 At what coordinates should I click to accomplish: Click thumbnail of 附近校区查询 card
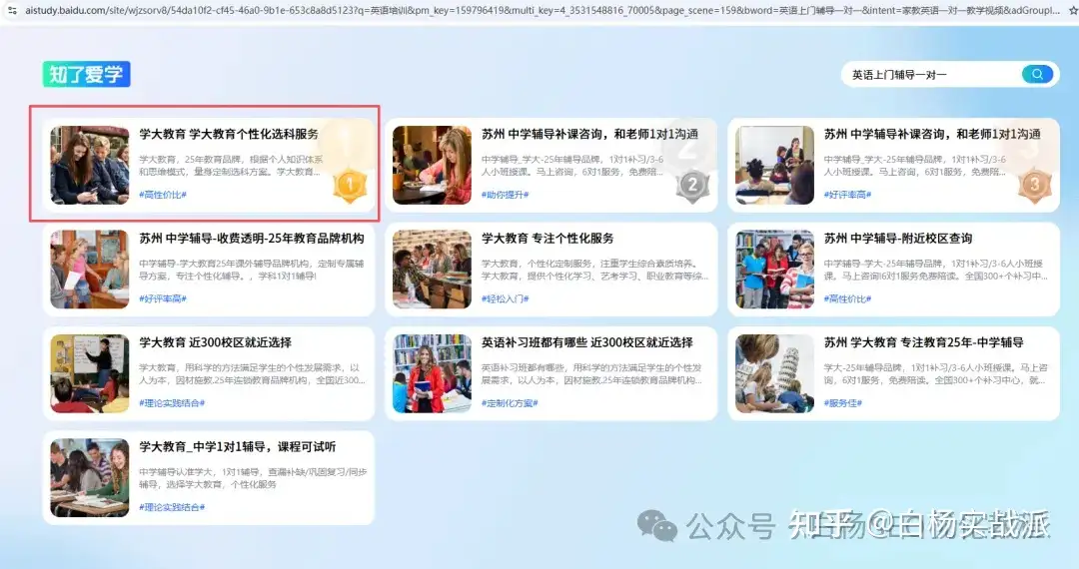[775, 270]
